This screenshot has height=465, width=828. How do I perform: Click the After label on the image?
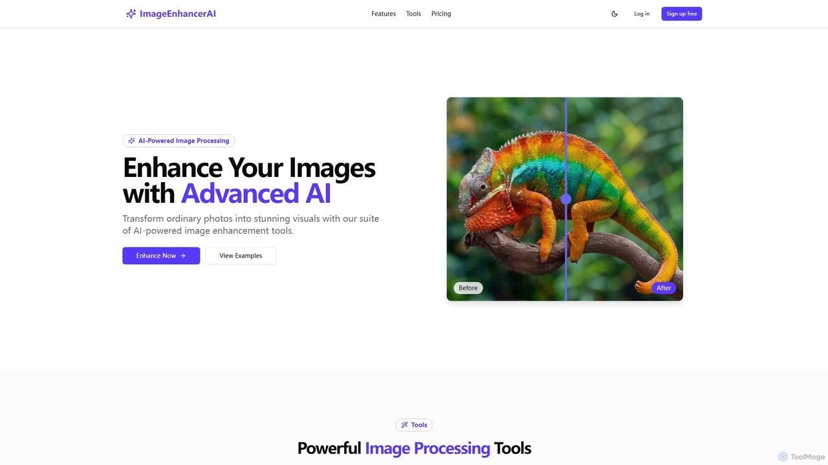(x=664, y=288)
